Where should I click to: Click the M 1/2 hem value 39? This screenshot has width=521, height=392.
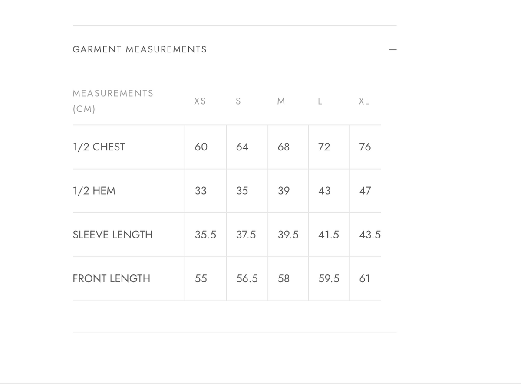click(284, 191)
